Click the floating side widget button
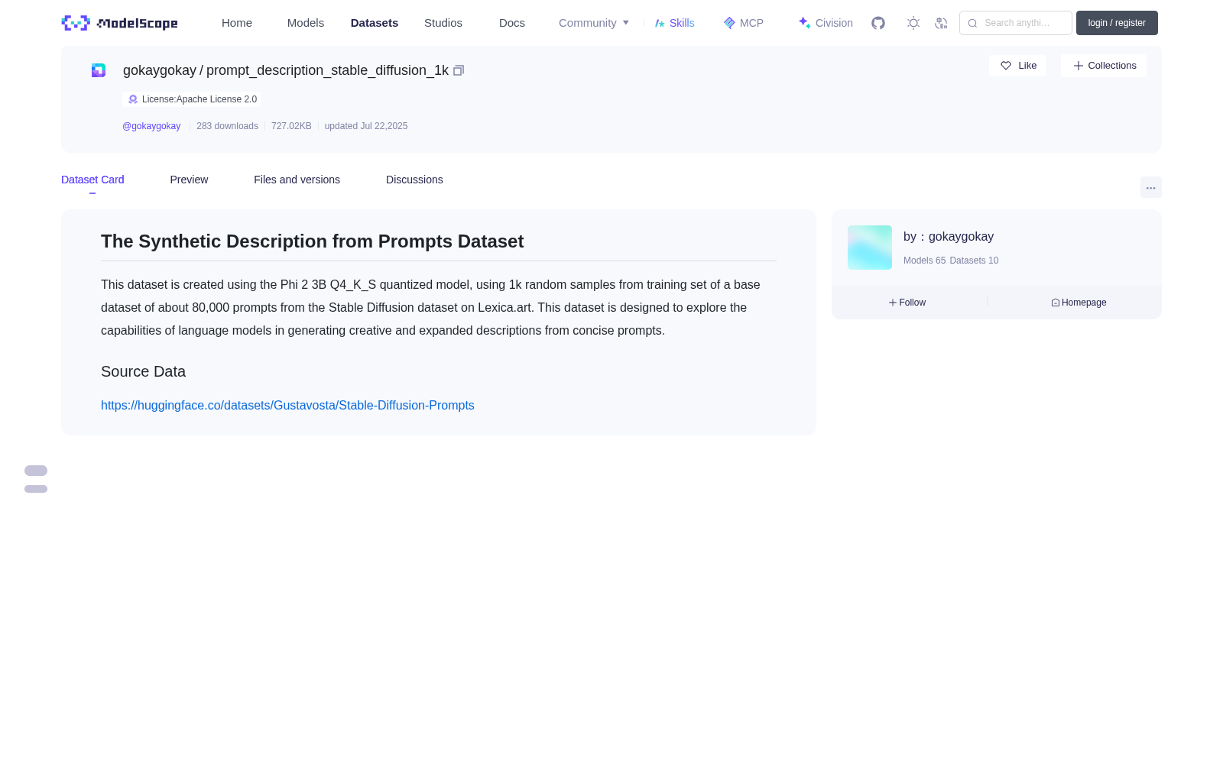1223x764 pixels. (36, 479)
